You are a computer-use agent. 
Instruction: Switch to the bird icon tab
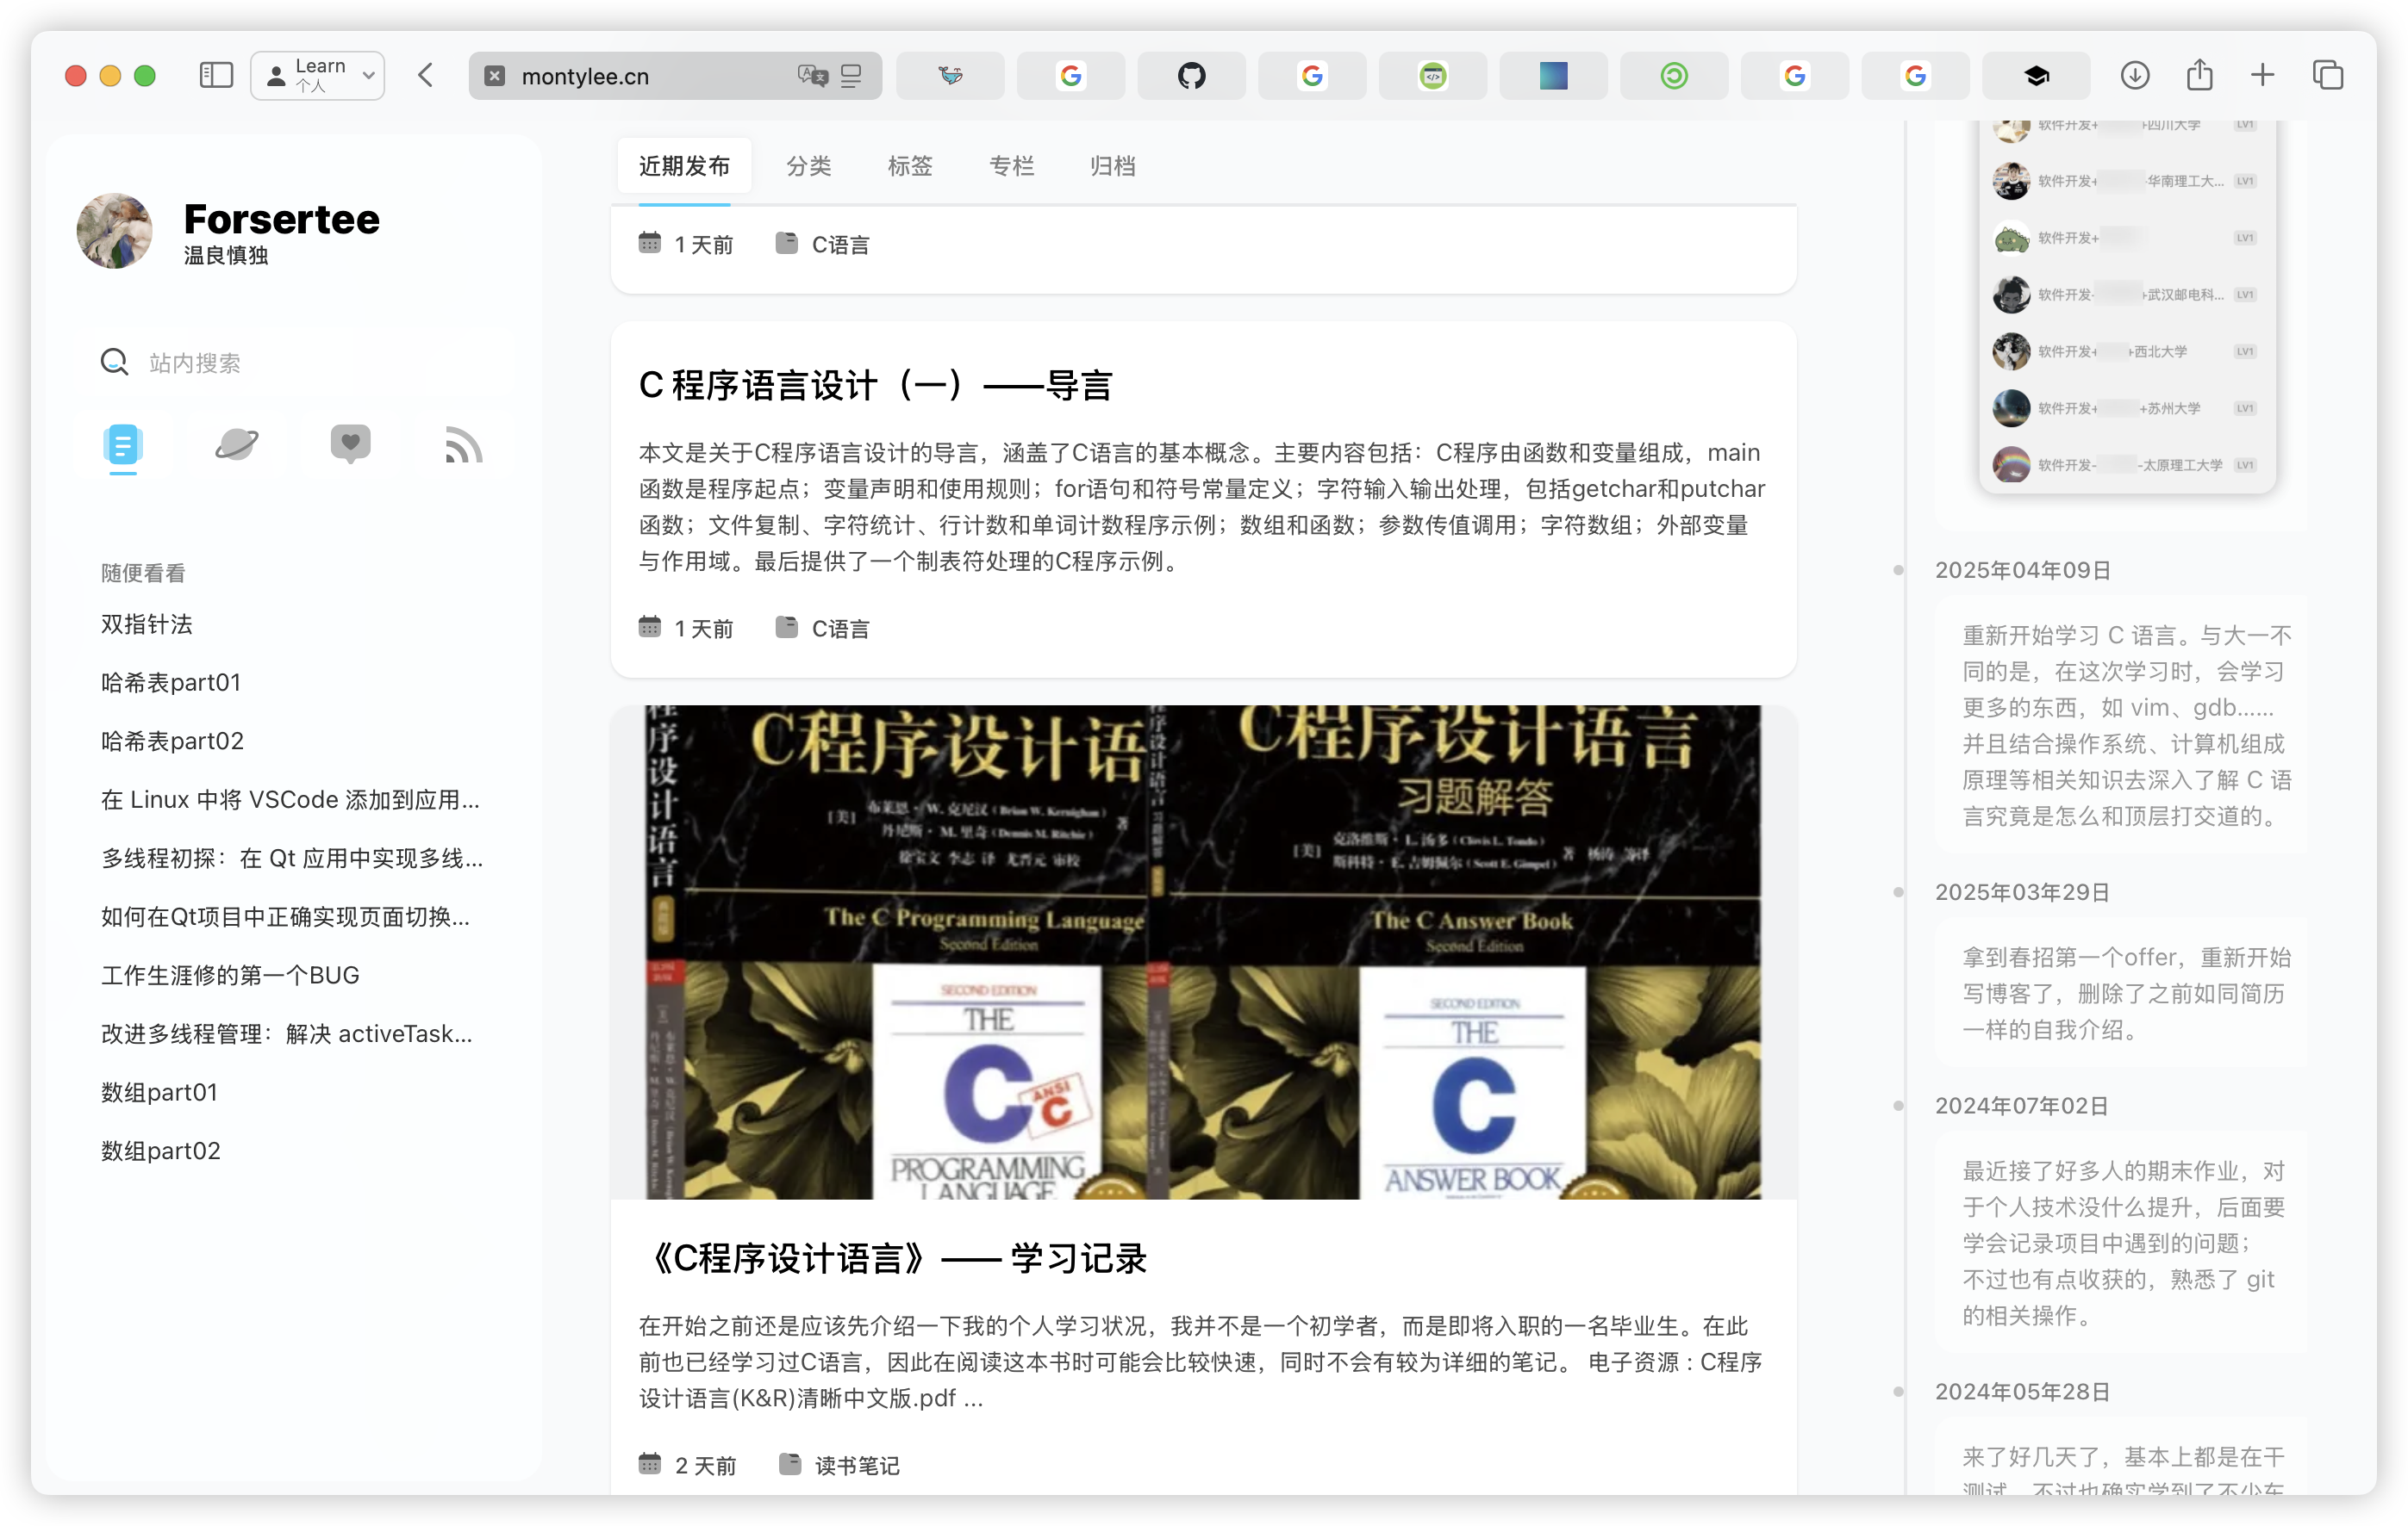pos(950,76)
